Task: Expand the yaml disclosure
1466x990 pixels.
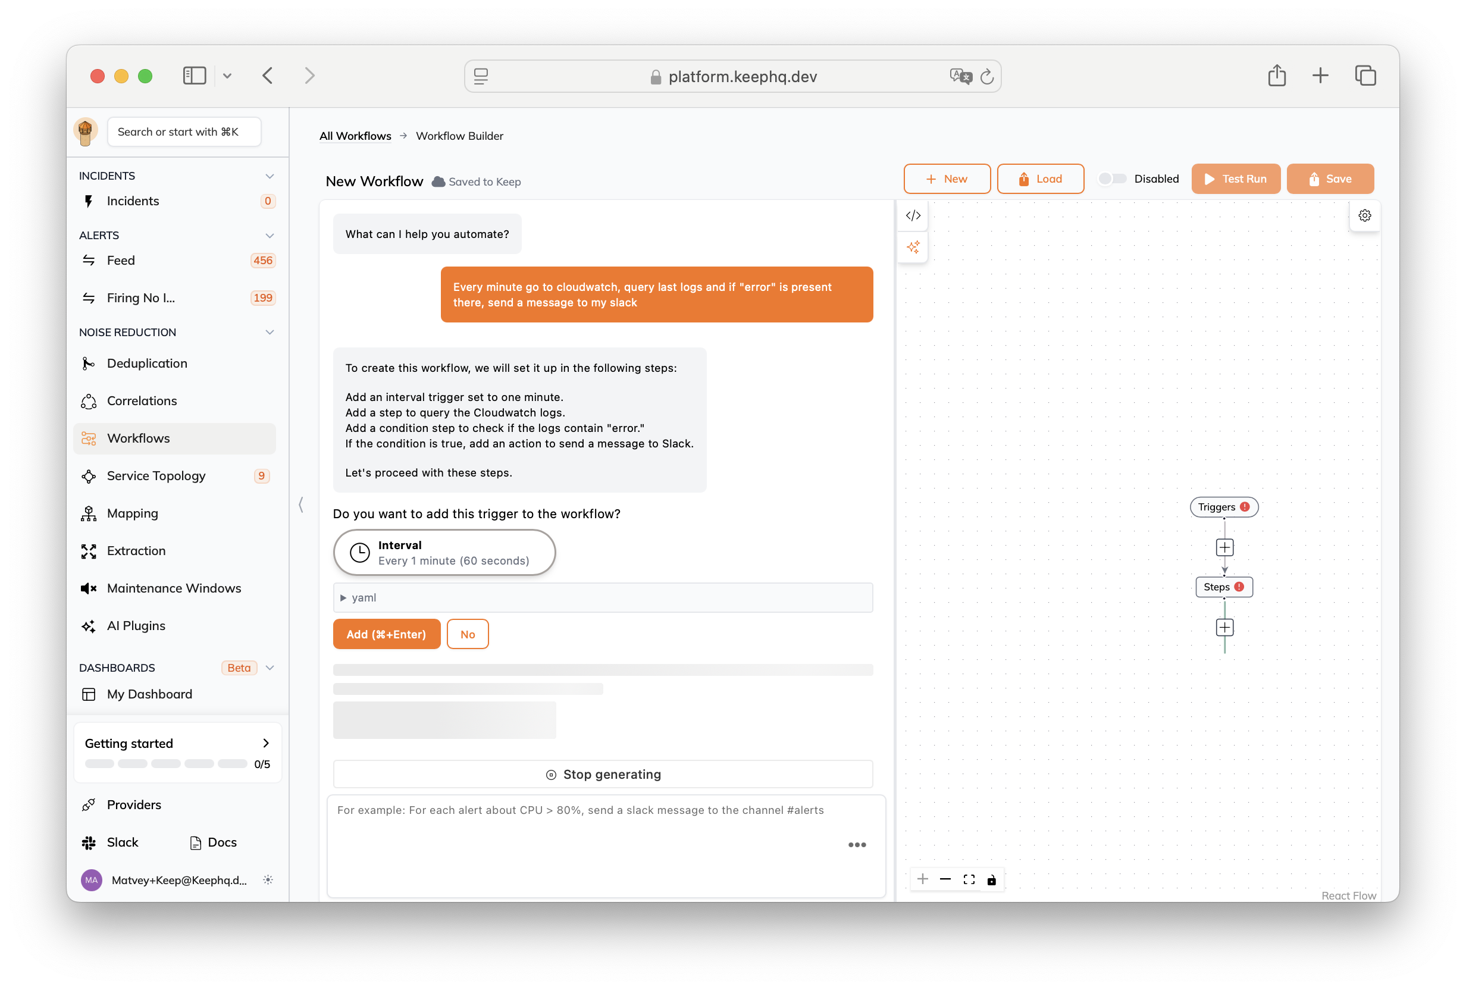Action: (x=603, y=597)
